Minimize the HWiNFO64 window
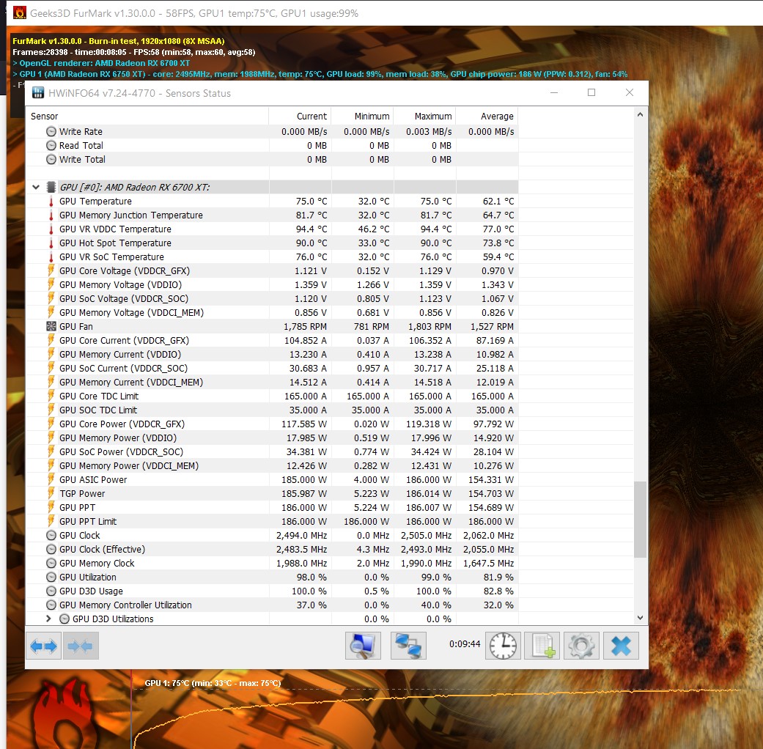Viewport: 763px width, 749px height. 554,92
